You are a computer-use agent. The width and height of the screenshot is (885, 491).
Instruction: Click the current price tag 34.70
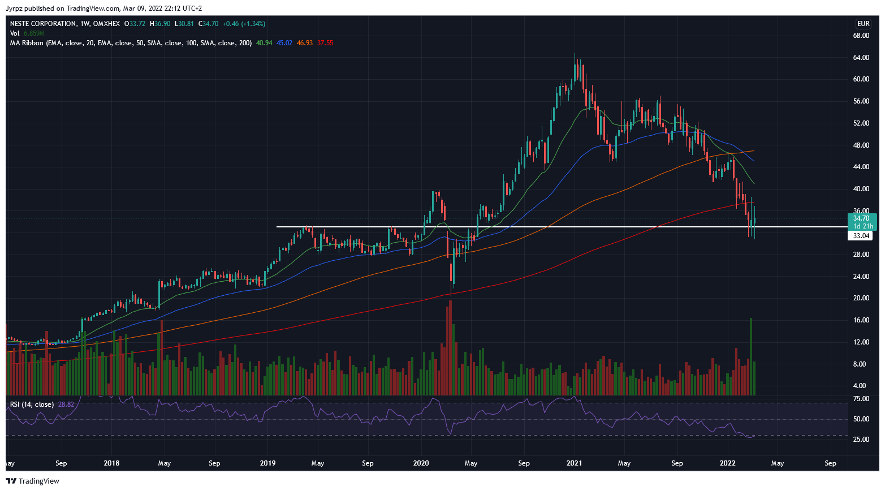pos(862,218)
